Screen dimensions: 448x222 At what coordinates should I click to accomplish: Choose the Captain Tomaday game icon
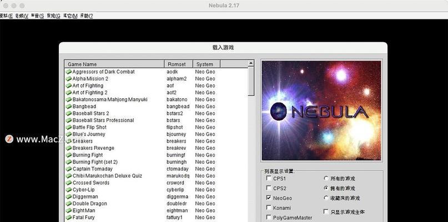69,169
